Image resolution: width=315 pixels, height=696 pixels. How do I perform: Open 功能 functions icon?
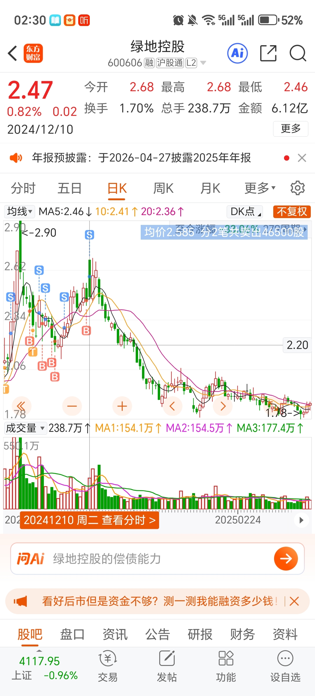226,666
